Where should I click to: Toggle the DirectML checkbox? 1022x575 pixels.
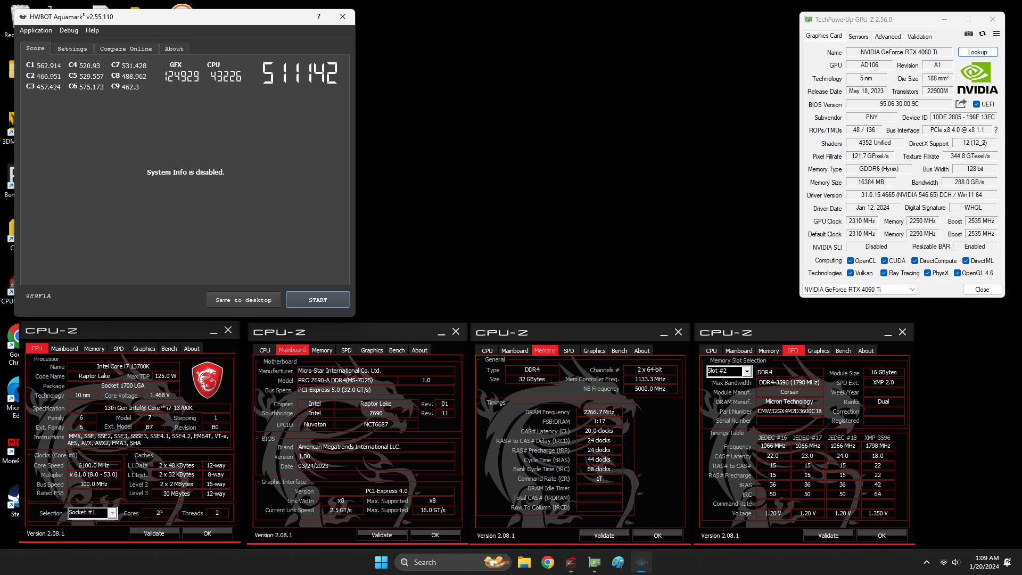(x=966, y=261)
